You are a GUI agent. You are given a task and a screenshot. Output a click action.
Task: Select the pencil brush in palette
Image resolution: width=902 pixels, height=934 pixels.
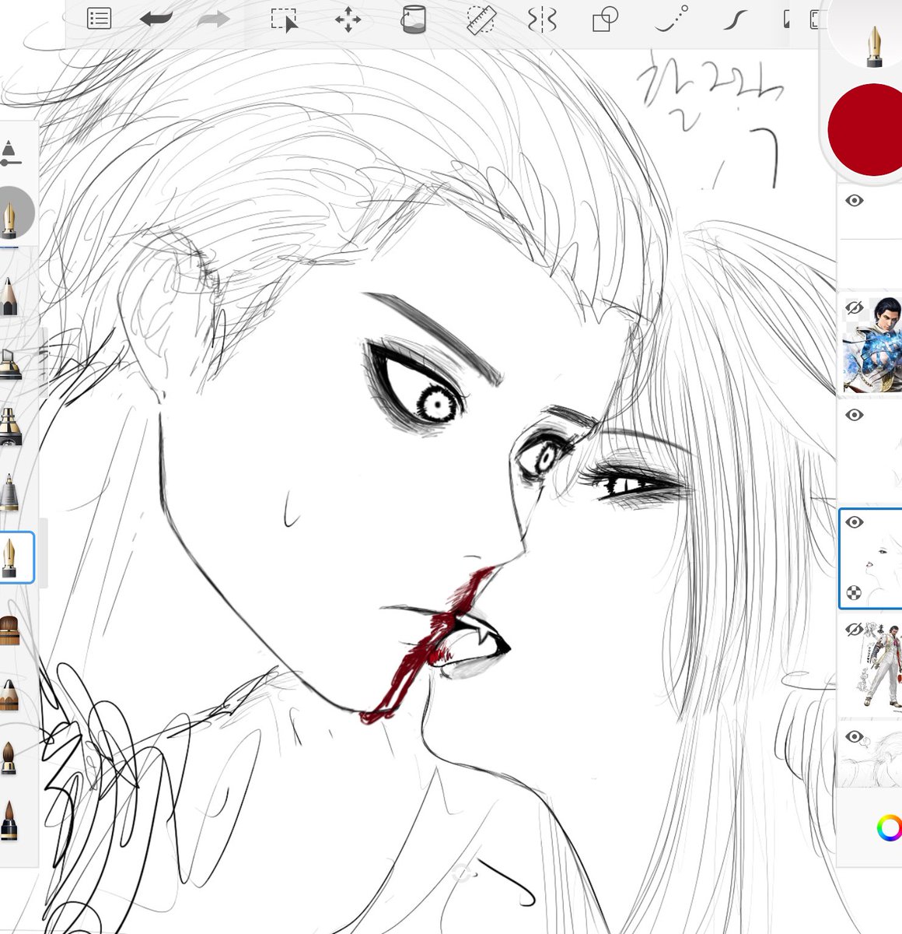(9, 297)
